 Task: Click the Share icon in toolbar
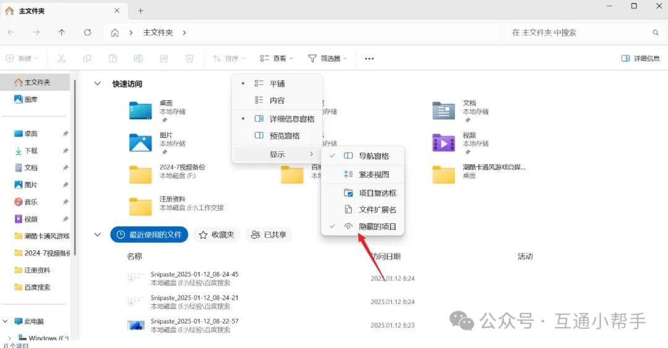(164, 58)
